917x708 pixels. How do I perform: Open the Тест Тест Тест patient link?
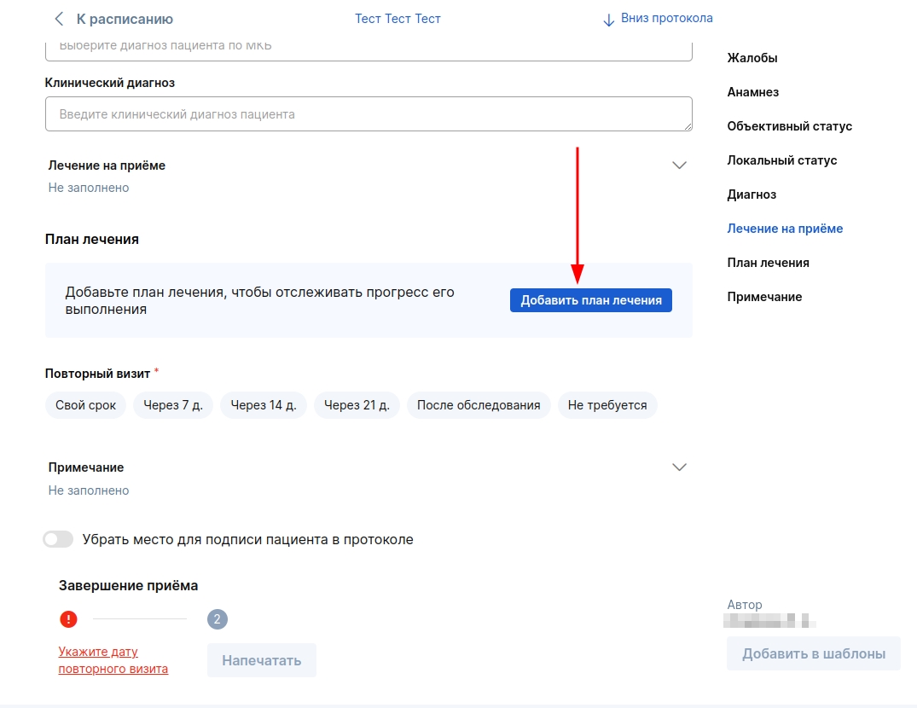coord(398,19)
